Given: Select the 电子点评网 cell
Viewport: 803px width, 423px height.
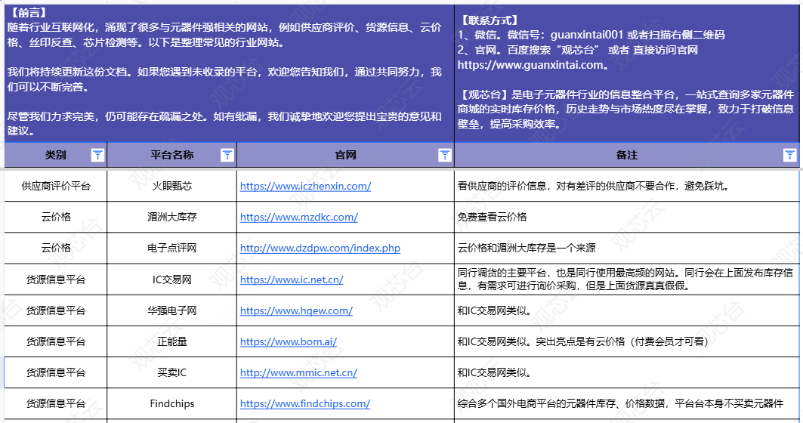Looking at the screenshot, I should click(x=172, y=249).
